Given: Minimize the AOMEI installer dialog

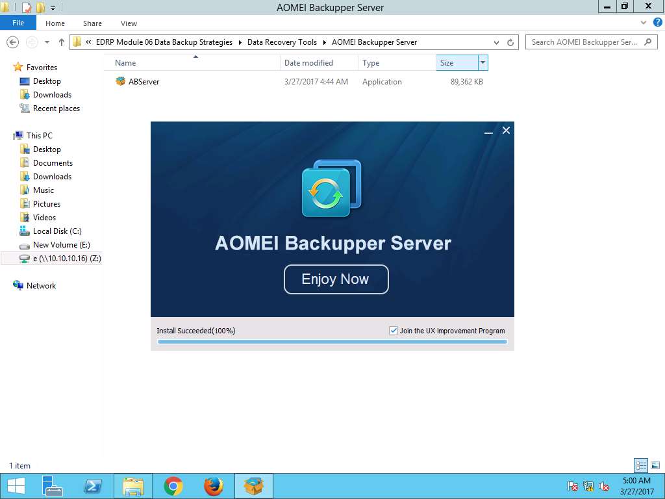Looking at the screenshot, I should [488, 131].
